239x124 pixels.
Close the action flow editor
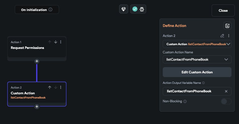pos(223,10)
